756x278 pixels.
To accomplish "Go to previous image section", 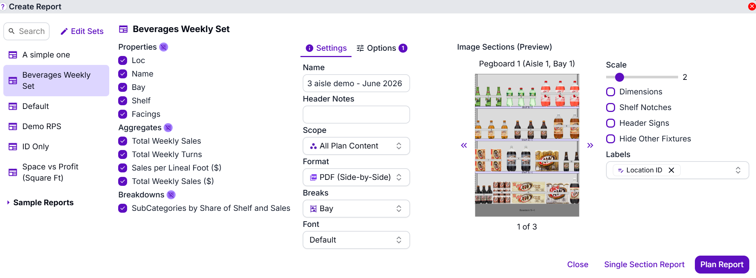I will coord(464,146).
